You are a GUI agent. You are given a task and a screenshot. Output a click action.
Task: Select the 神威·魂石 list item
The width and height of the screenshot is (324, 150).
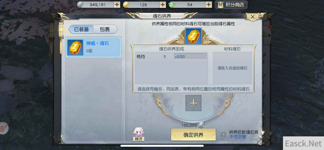(93, 47)
